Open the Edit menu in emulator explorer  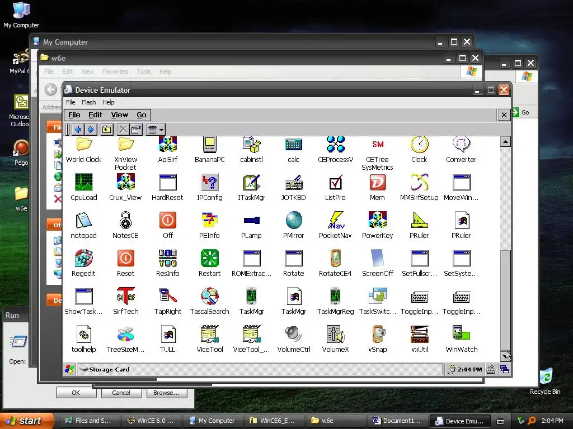point(95,115)
